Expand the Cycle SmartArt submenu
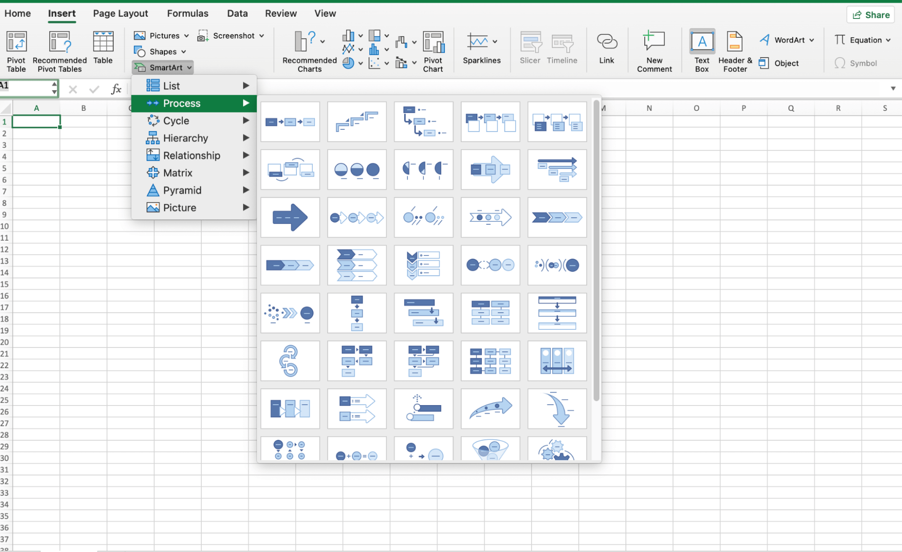 coord(176,120)
